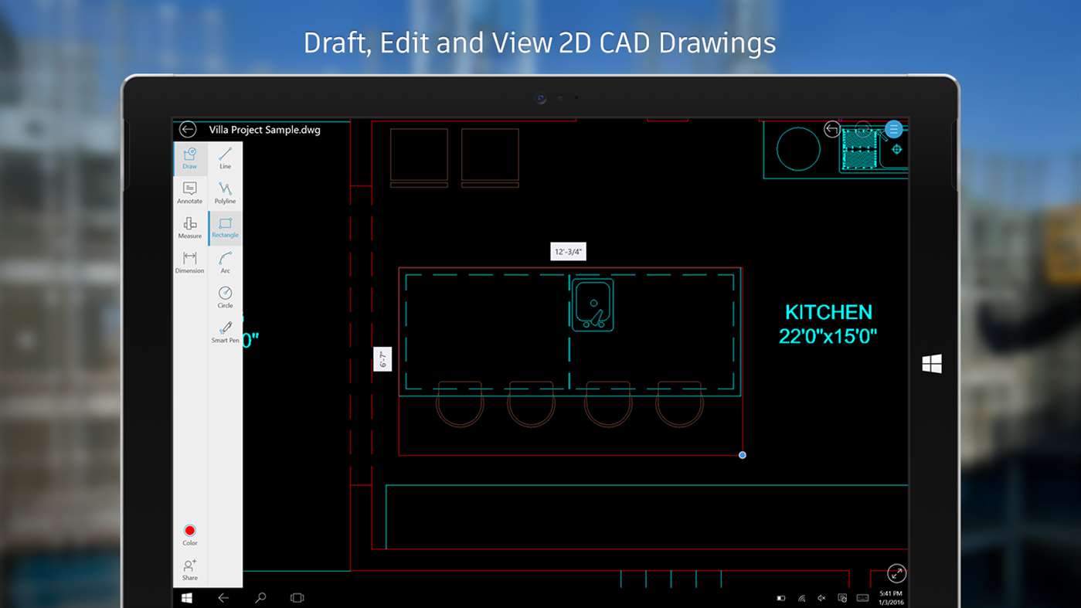Open the Windows Start menu
The width and height of the screenshot is (1081, 608).
[187, 597]
